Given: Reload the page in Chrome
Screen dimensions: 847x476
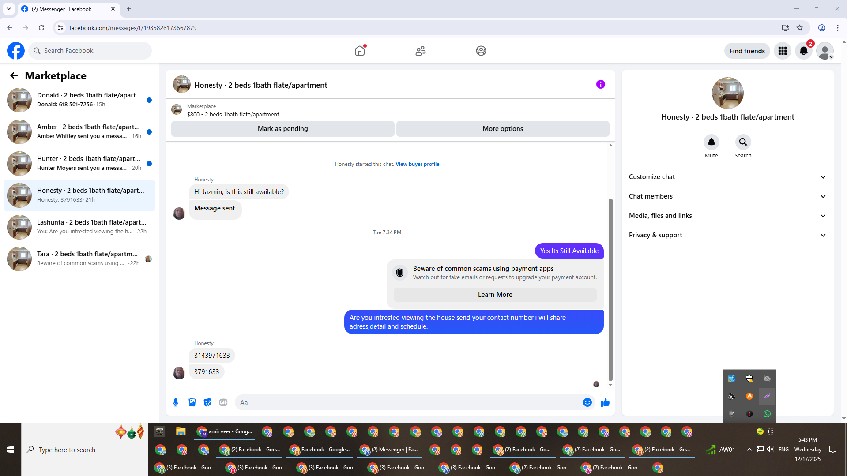Looking at the screenshot, I should click(x=41, y=28).
